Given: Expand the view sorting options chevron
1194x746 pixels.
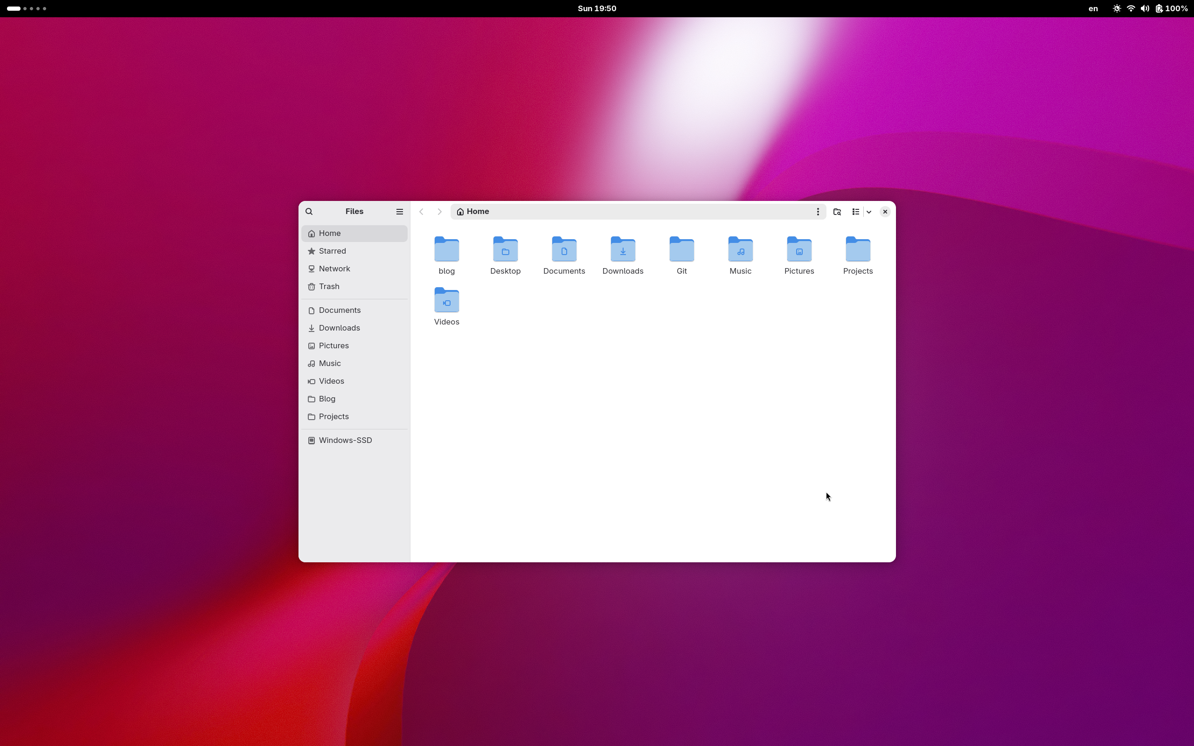Looking at the screenshot, I should [869, 211].
